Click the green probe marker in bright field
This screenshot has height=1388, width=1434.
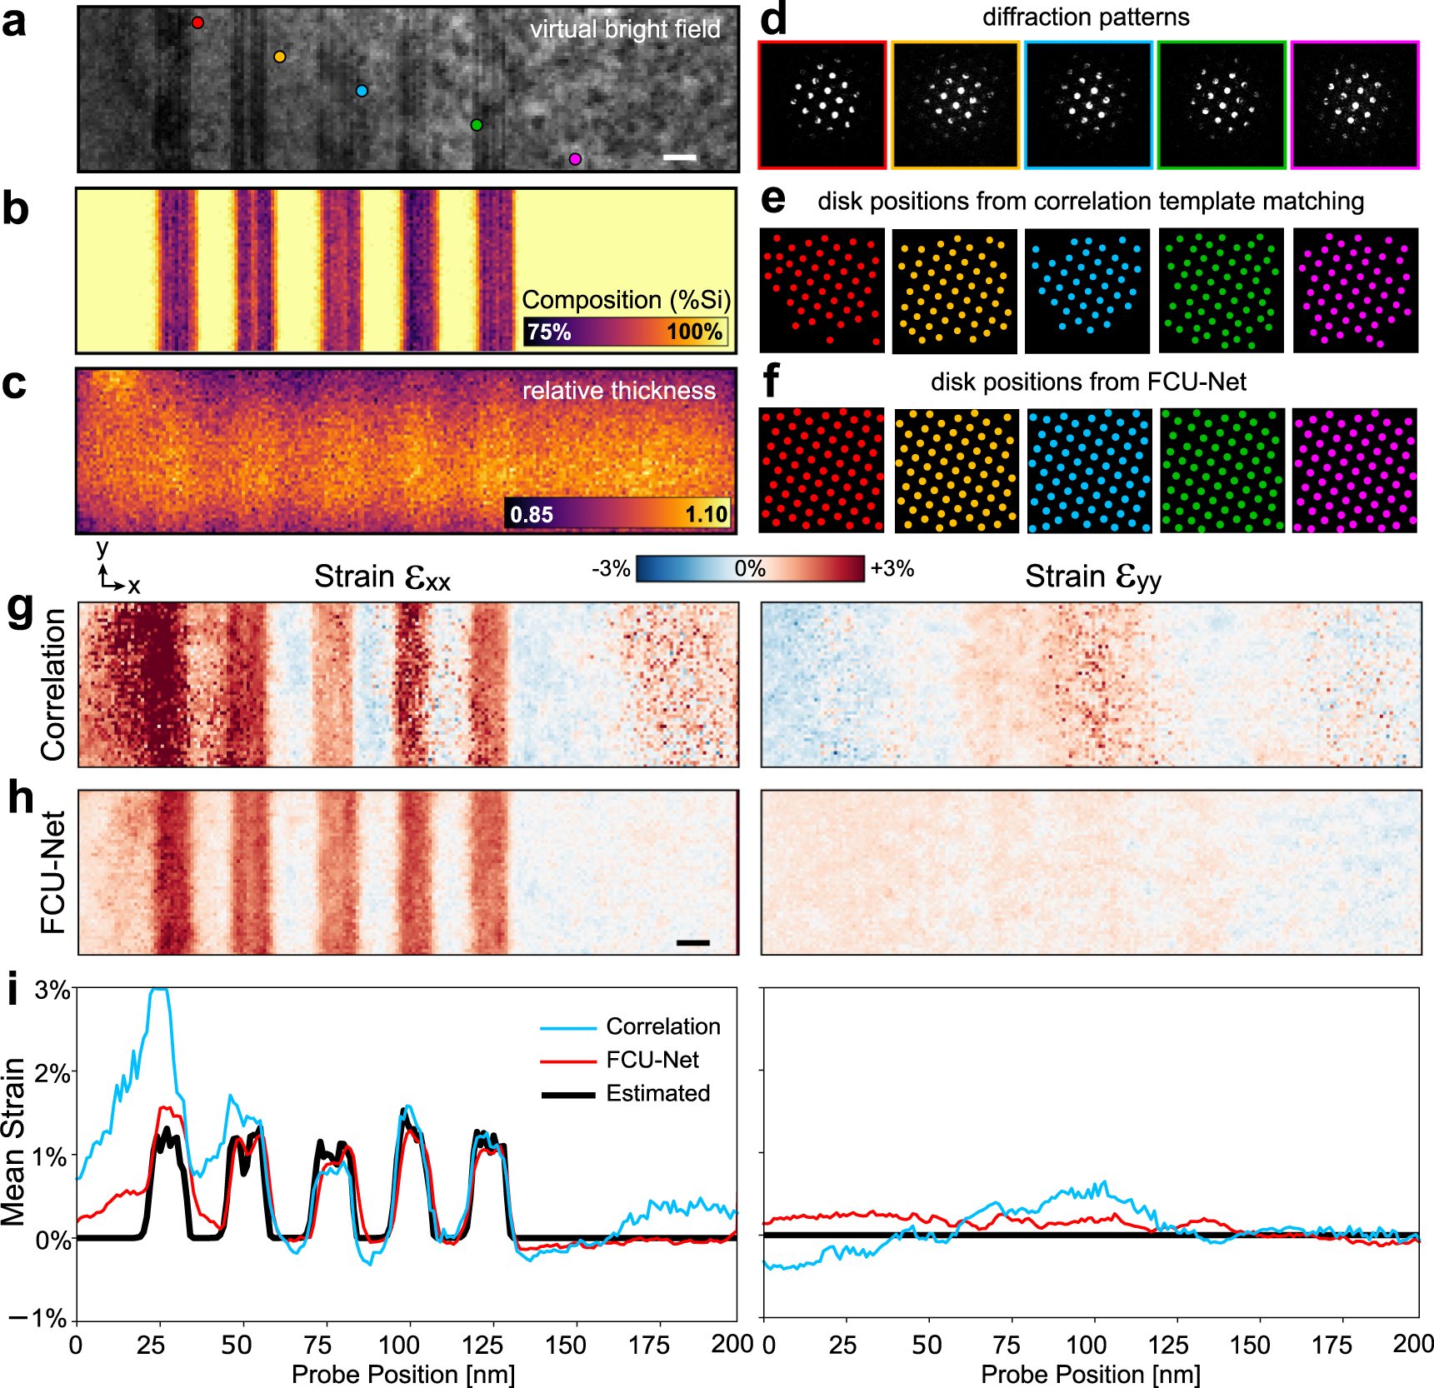(x=476, y=125)
